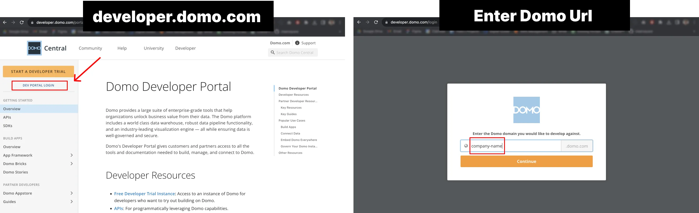The height and width of the screenshot is (213, 699).
Task: Click the search magnifier icon
Action: (273, 52)
